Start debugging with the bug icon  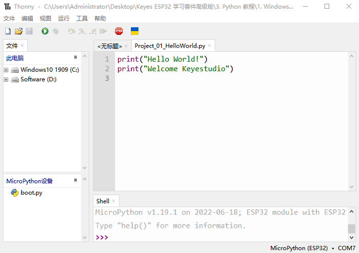(55, 31)
